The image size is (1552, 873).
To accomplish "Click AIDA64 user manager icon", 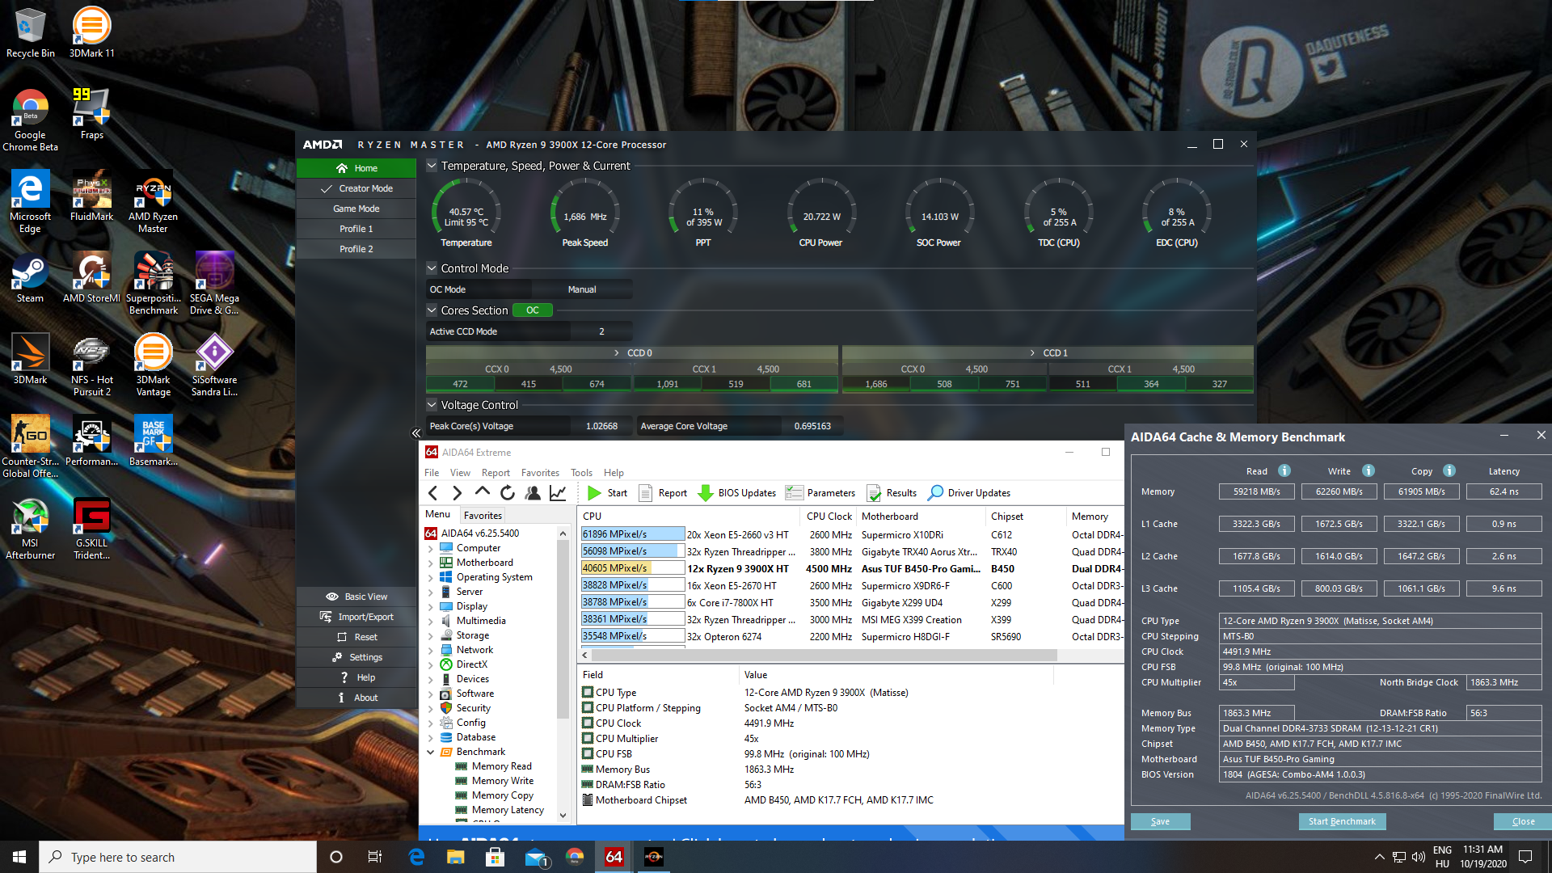I will point(533,493).
